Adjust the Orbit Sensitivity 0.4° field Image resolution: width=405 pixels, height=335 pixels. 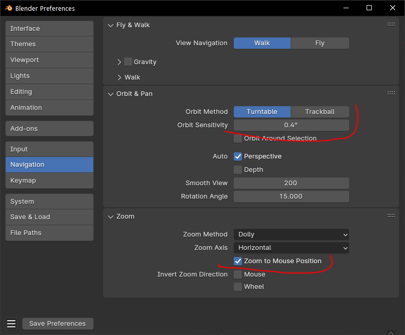tap(291, 125)
